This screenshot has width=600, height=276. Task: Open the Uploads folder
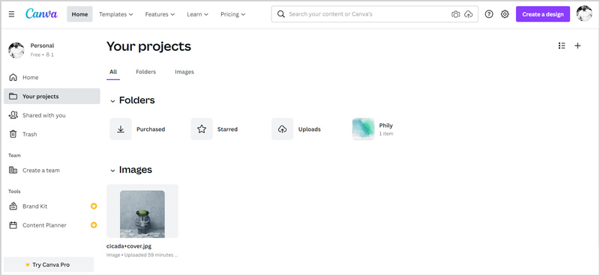coord(296,129)
